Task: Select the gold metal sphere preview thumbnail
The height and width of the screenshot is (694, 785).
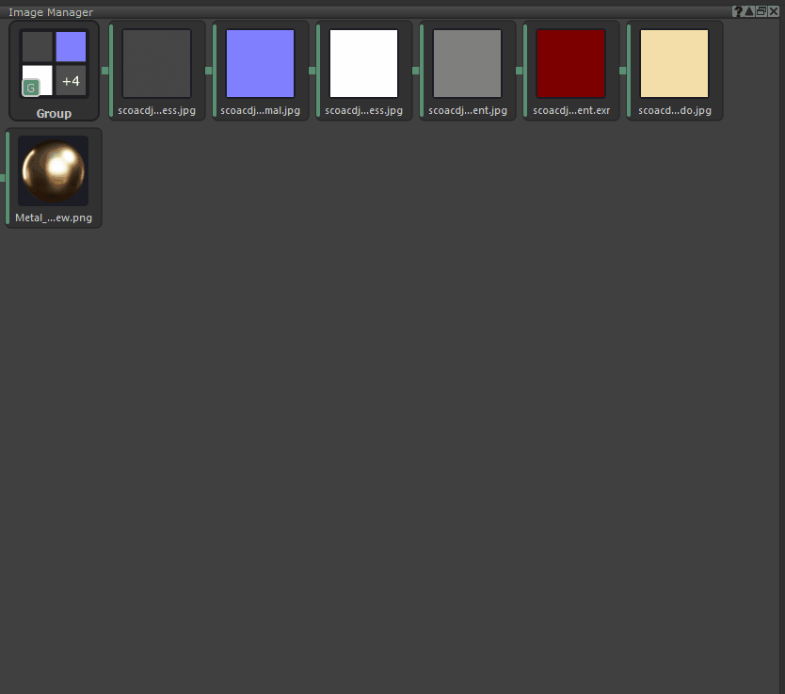Action: pos(54,170)
